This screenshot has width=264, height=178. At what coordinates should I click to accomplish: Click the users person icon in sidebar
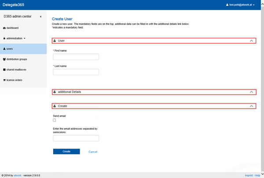click(x=4, y=49)
